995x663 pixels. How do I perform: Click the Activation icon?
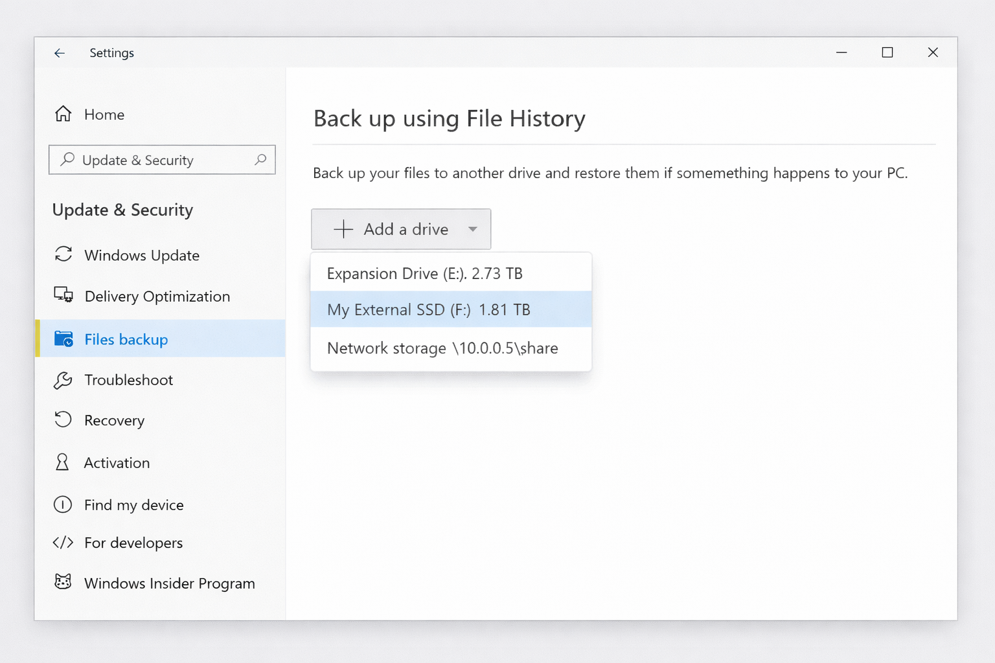point(62,462)
